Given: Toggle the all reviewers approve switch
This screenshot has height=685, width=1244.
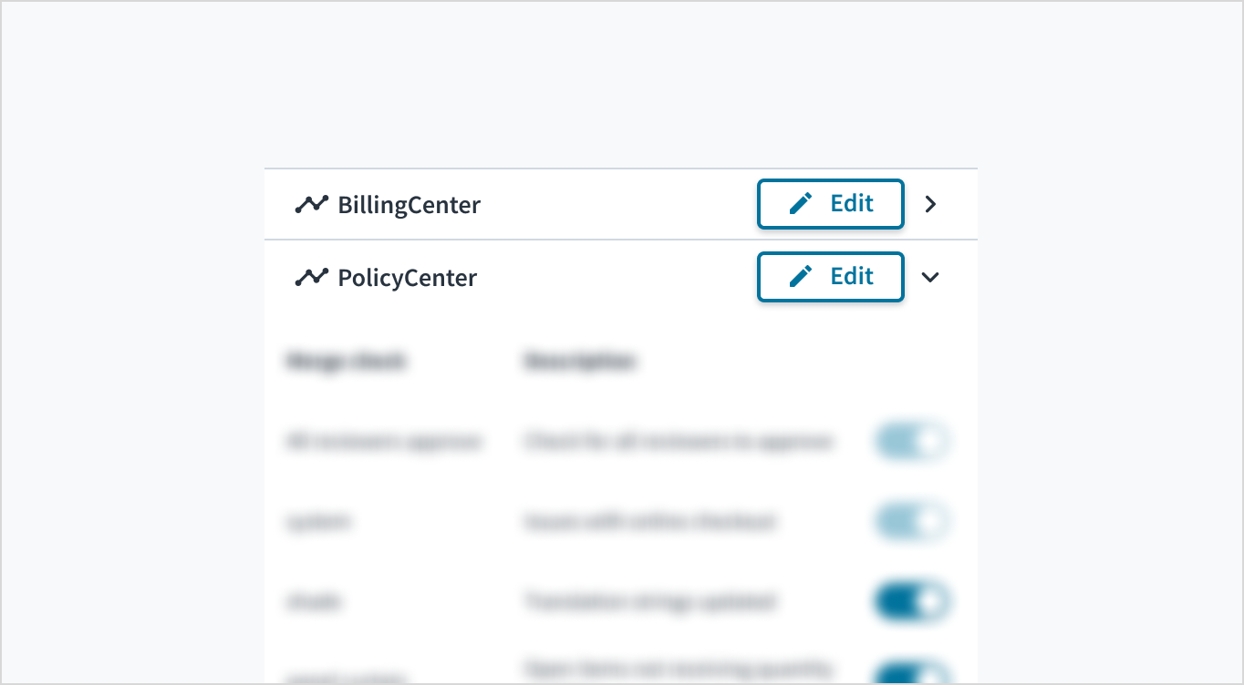Looking at the screenshot, I should (x=912, y=442).
